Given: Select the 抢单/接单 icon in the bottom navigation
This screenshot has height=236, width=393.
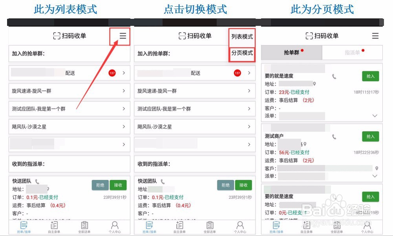Looking at the screenshot, I should [x=23, y=227].
